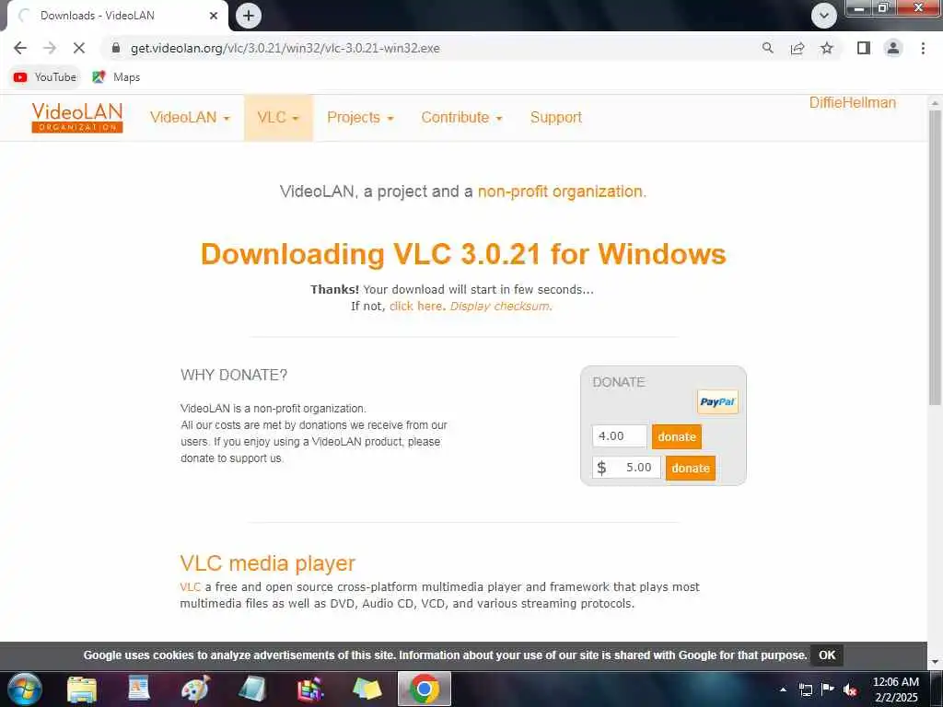The image size is (943, 707).
Task: Follow the orange VLC link in description
Action: pyautogui.click(x=190, y=586)
